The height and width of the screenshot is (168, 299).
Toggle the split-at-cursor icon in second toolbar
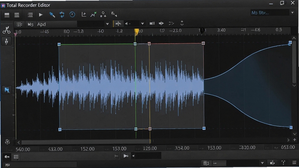118,24
